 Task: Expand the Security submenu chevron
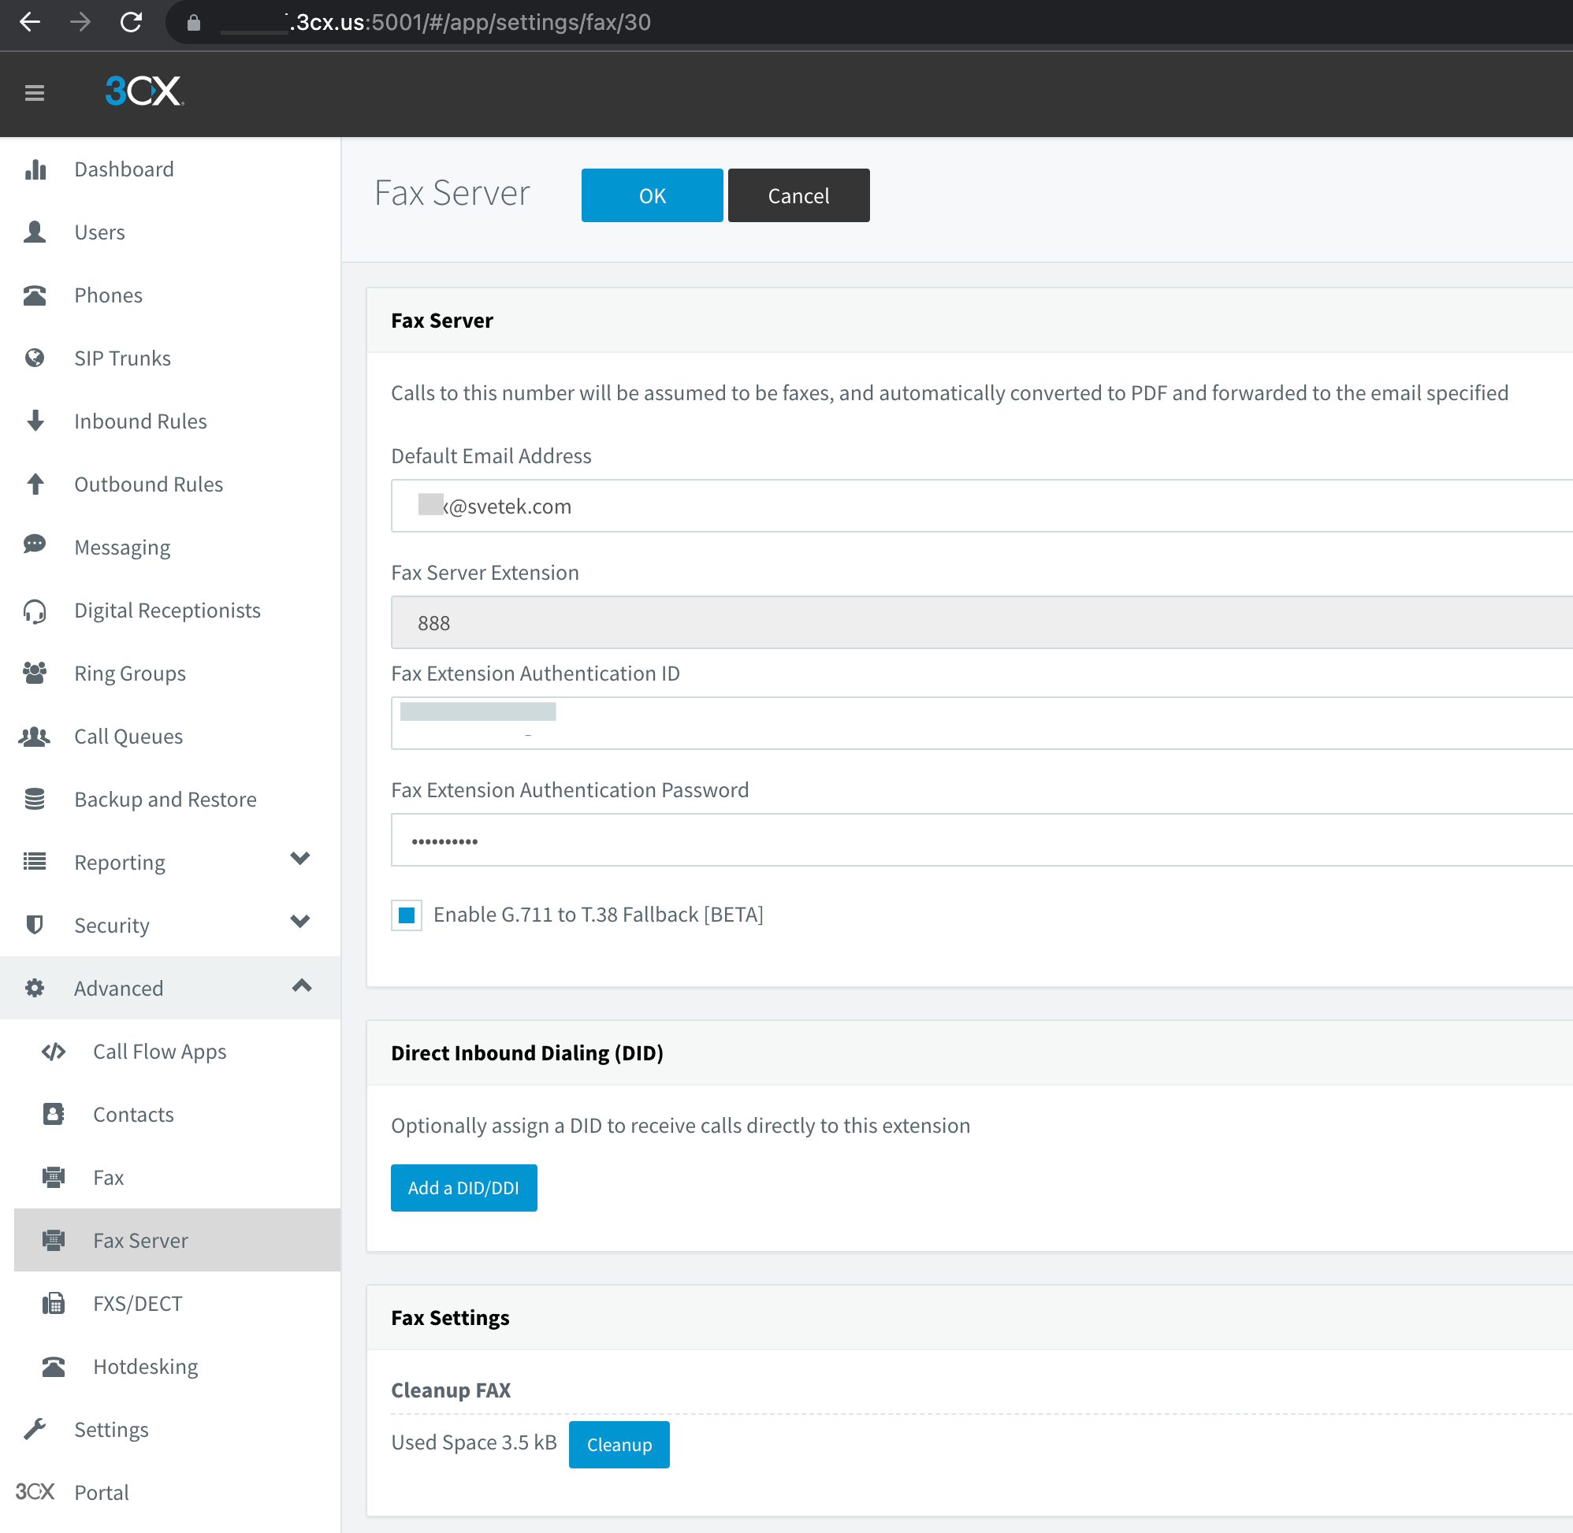(x=300, y=922)
